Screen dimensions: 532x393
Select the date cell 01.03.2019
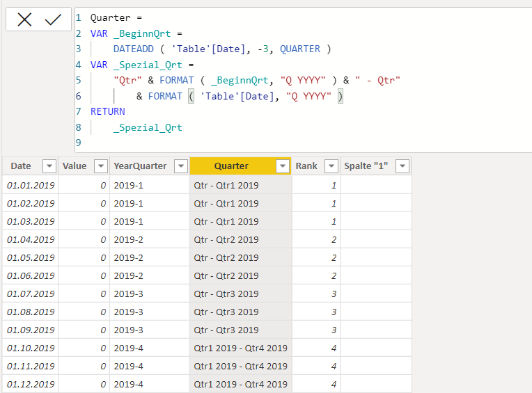[30, 222]
